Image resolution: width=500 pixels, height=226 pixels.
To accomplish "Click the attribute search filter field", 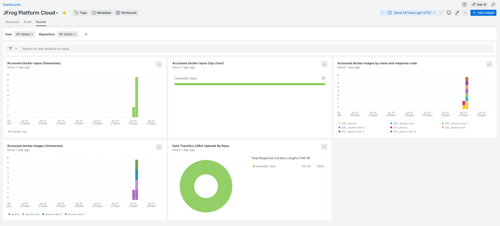I will click(167, 49).
